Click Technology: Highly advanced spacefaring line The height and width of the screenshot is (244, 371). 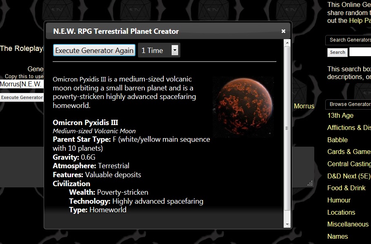tap(136, 201)
